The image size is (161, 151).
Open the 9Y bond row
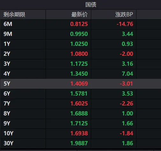[80, 123]
